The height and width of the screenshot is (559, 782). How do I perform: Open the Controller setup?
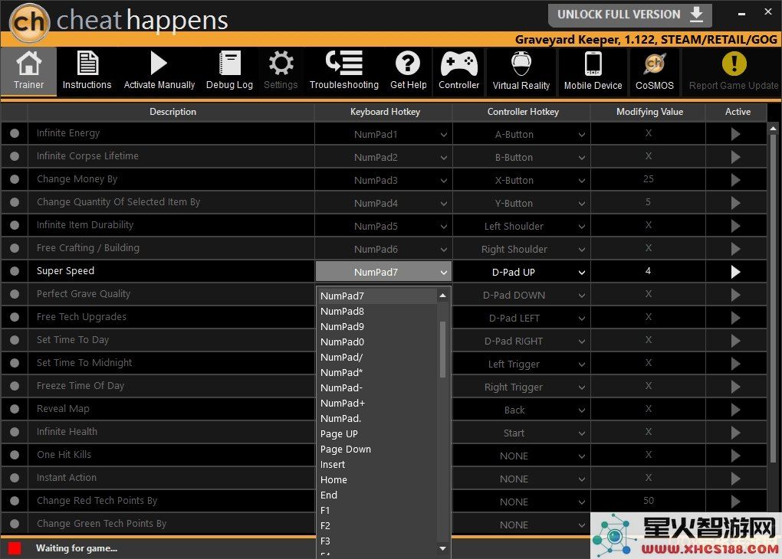[x=458, y=70]
